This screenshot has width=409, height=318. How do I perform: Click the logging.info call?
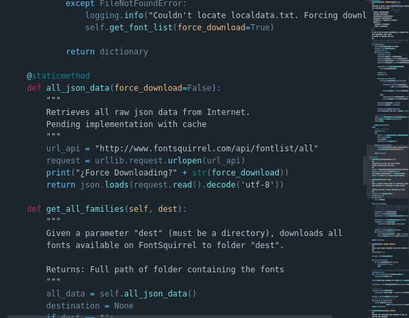pos(114,15)
